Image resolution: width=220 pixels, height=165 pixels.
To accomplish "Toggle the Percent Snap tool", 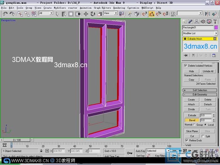I will coord(158,14).
